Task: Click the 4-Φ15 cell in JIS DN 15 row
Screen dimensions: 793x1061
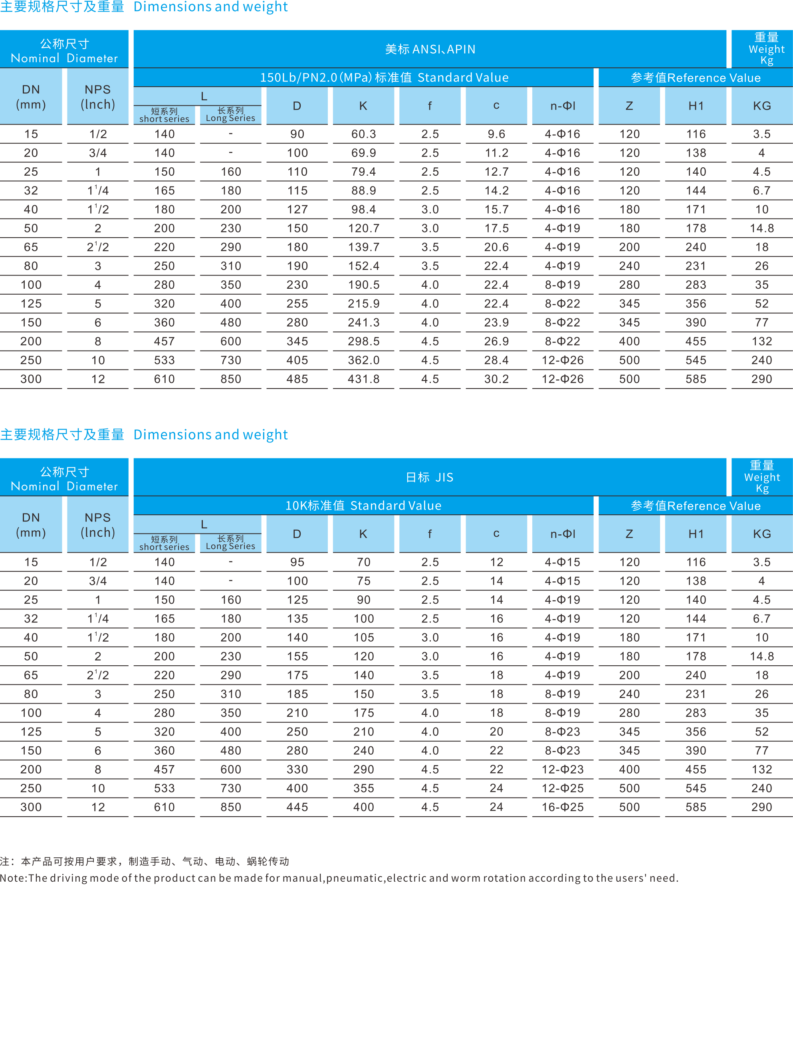Action: point(563,562)
